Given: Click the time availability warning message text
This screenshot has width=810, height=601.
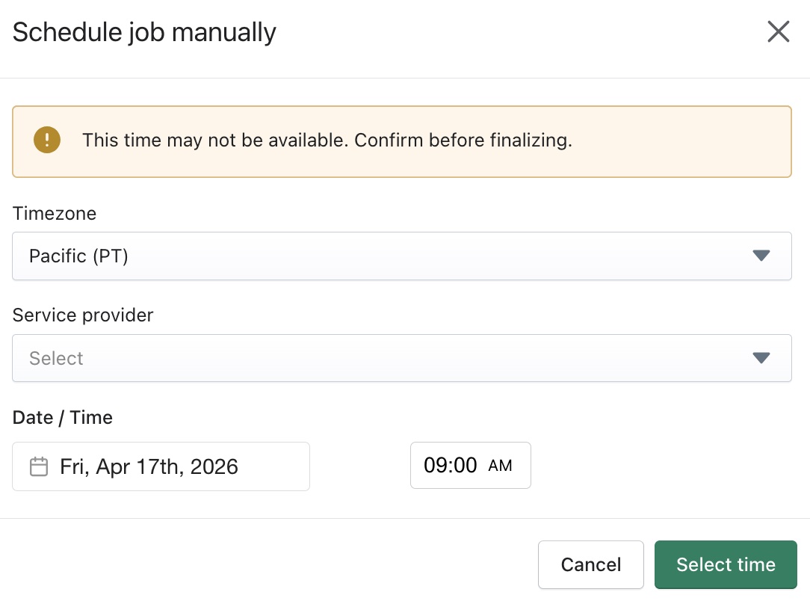Looking at the screenshot, I should 327,141.
